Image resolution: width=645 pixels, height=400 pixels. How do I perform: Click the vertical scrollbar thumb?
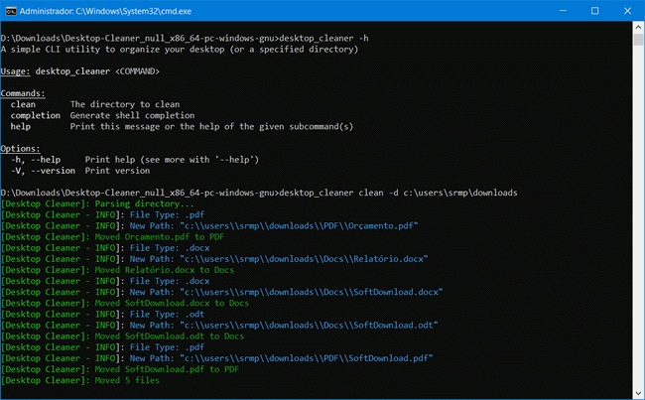638,40
